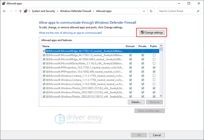Open Windows Defender Firewall breadcrumb
The image size is (204, 140).
(75, 11)
